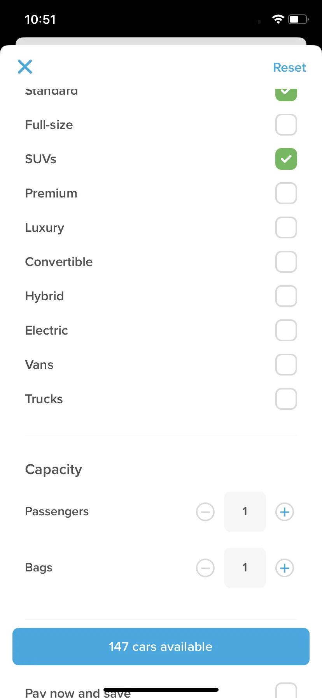The image size is (322, 698).
Task: Tick the Convertible checkbox
Action: tap(286, 262)
